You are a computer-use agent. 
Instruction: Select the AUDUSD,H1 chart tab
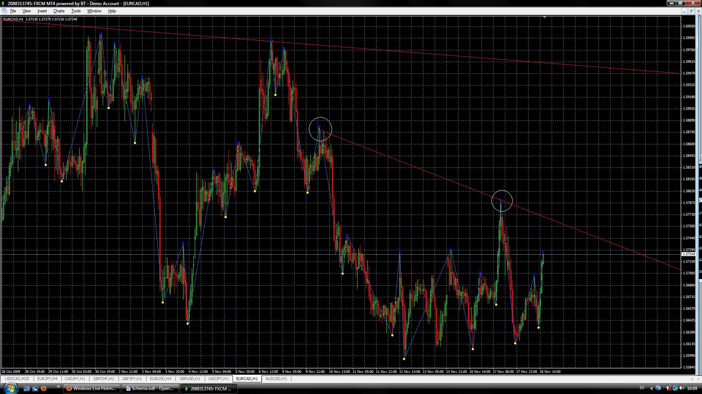276,379
